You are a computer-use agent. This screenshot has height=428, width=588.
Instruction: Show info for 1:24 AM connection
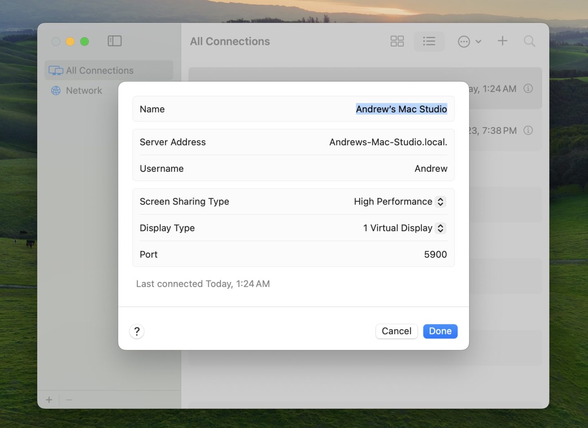(x=528, y=89)
